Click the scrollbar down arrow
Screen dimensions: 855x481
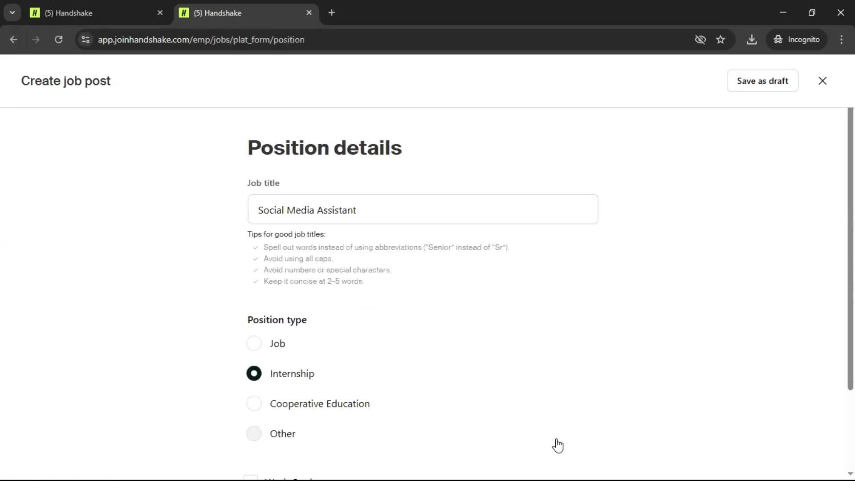coord(850,474)
